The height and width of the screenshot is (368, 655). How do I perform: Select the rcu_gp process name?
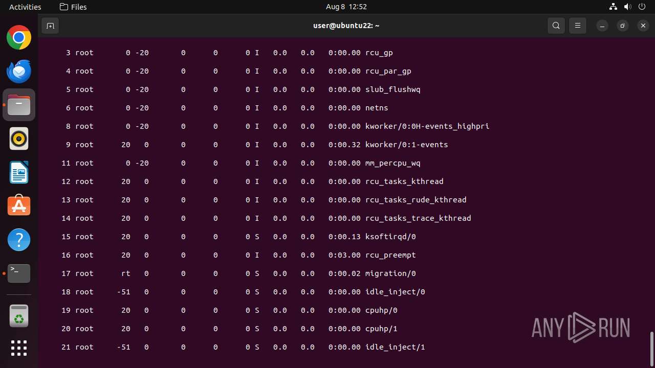379,53
